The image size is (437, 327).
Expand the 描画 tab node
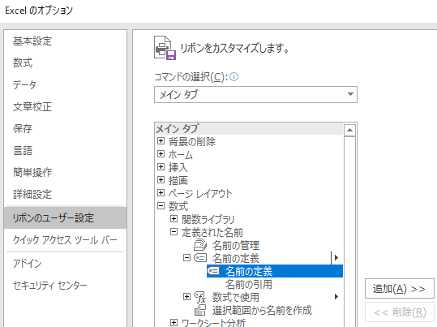click(x=161, y=179)
